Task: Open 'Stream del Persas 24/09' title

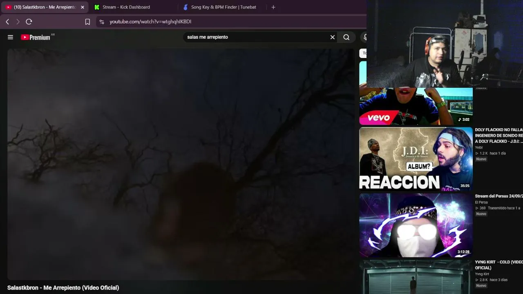Action: point(499,196)
